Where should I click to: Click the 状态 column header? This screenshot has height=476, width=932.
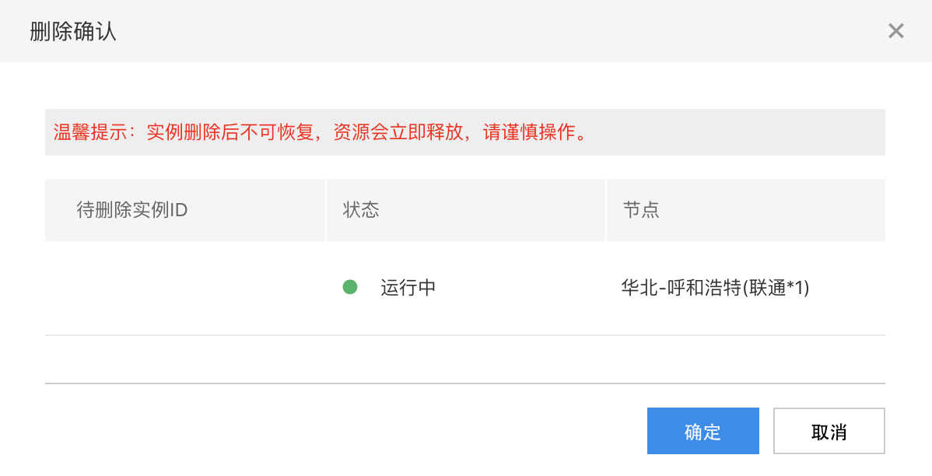click(361, 210)
